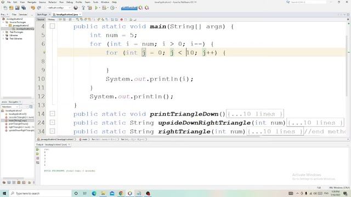Click the stop icon in Output panel sidebar
This screenshot has width=351, height=197.
click(38, 158)
